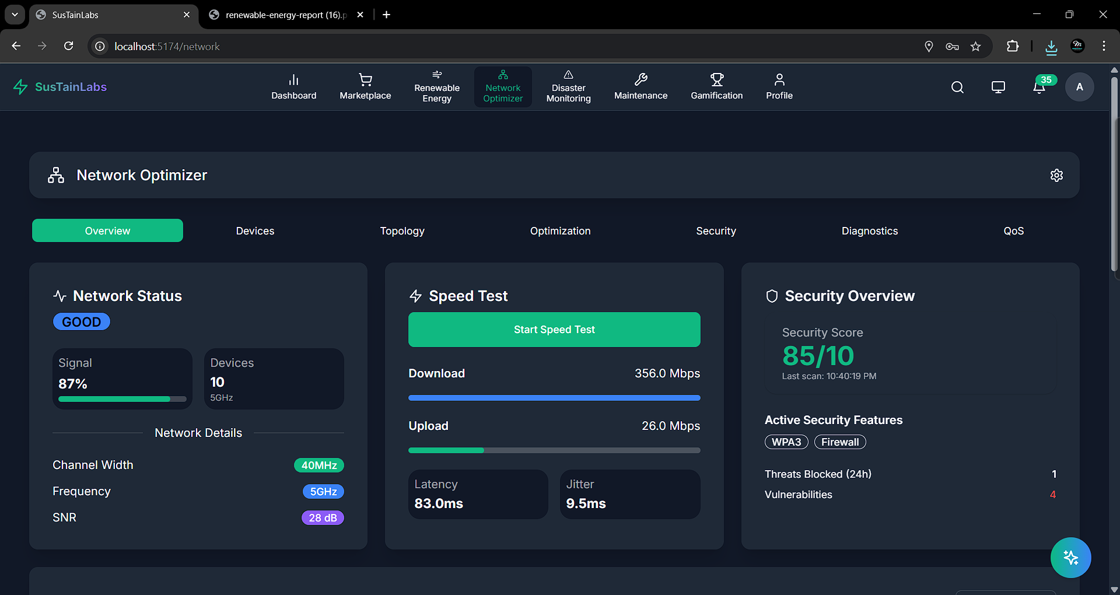Viewport: 1120px width, 595px height.
Task: Open Gamification trophy item
Action: [717, 87]
